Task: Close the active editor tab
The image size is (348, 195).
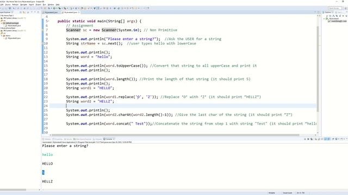Action: [x=79, y=12]
